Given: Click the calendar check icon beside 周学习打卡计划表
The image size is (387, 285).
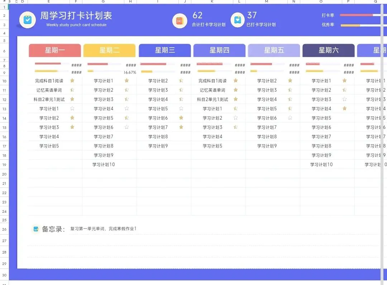Looking at the screenshot, I should point(27,20).
